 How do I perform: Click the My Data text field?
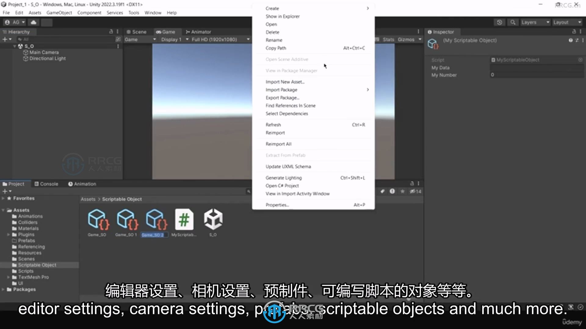tap(537, 68)
